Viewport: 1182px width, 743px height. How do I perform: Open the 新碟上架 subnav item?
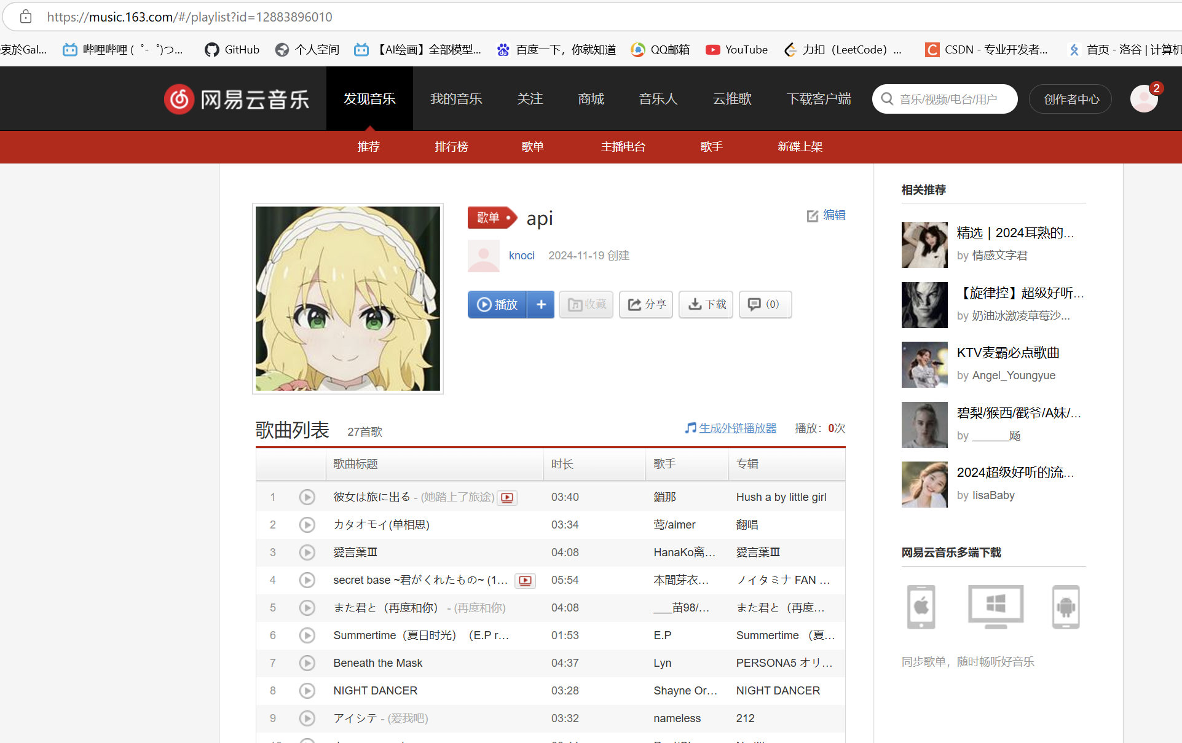800,146
